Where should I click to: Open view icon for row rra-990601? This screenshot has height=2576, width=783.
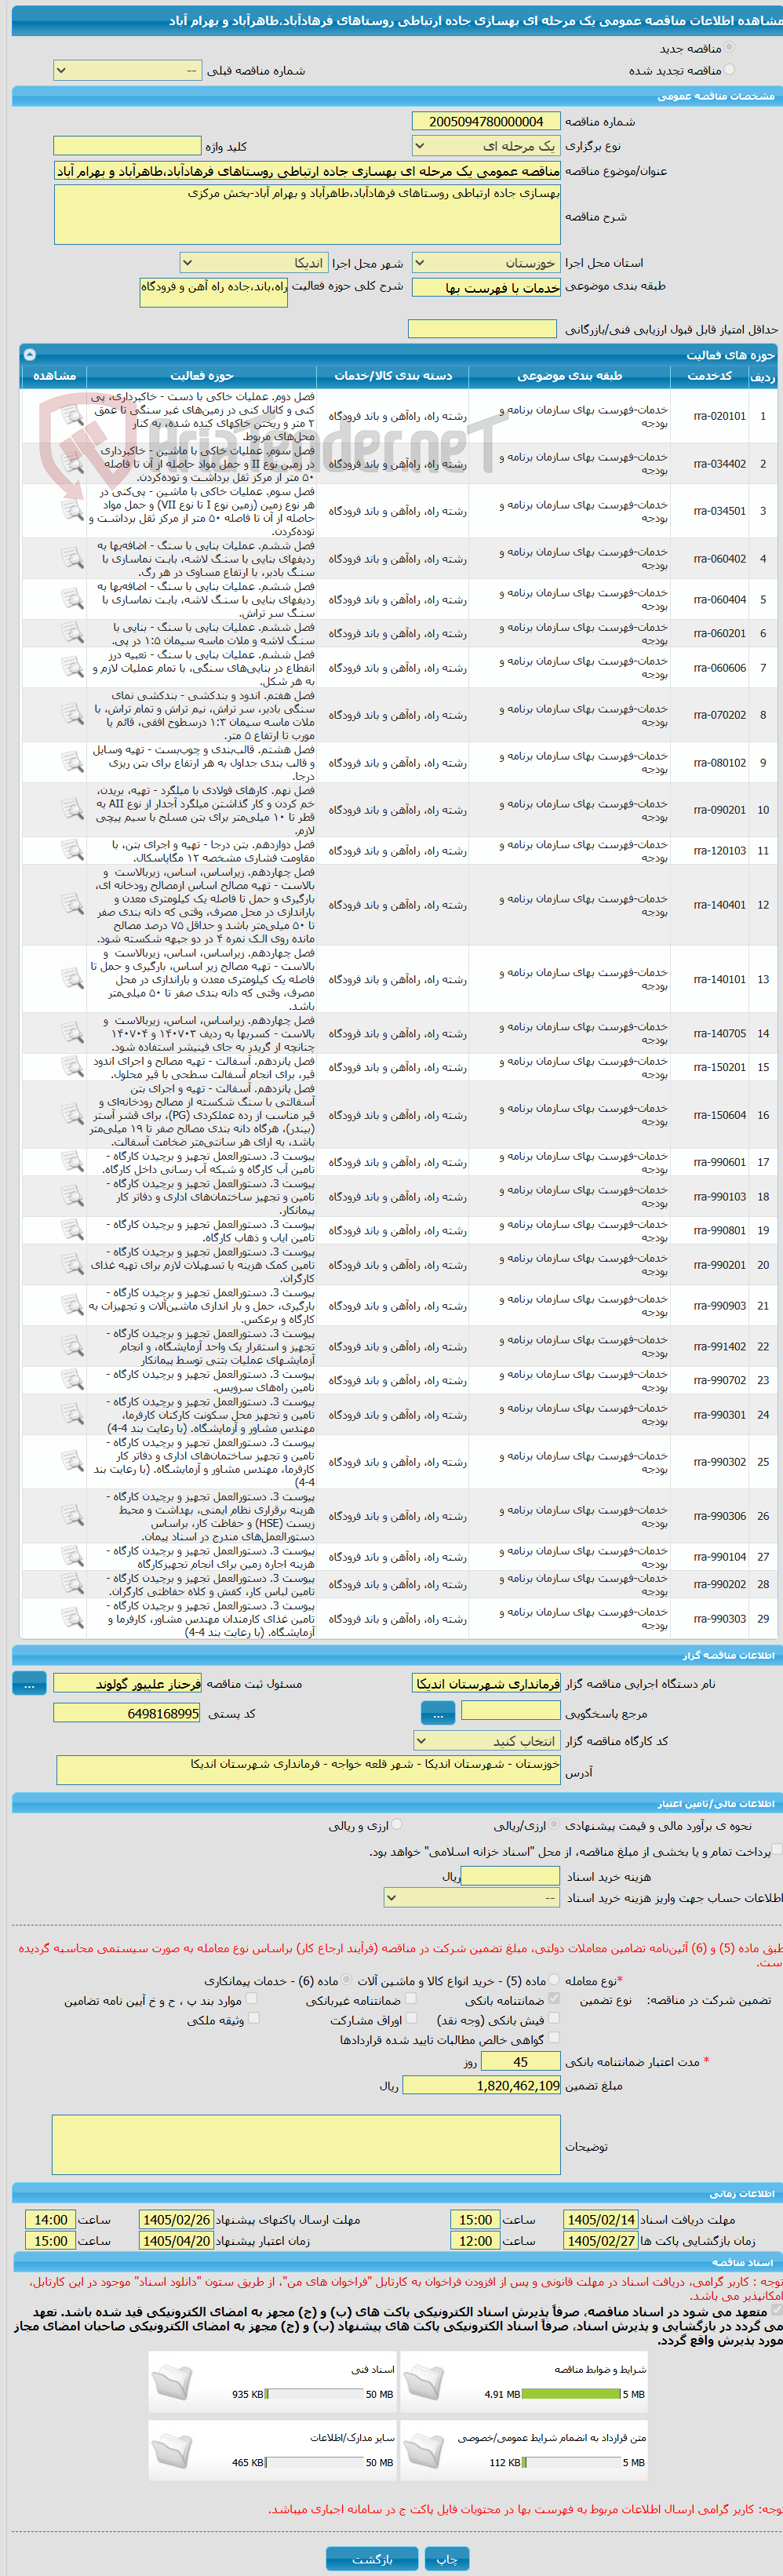tap(72, 1162)
